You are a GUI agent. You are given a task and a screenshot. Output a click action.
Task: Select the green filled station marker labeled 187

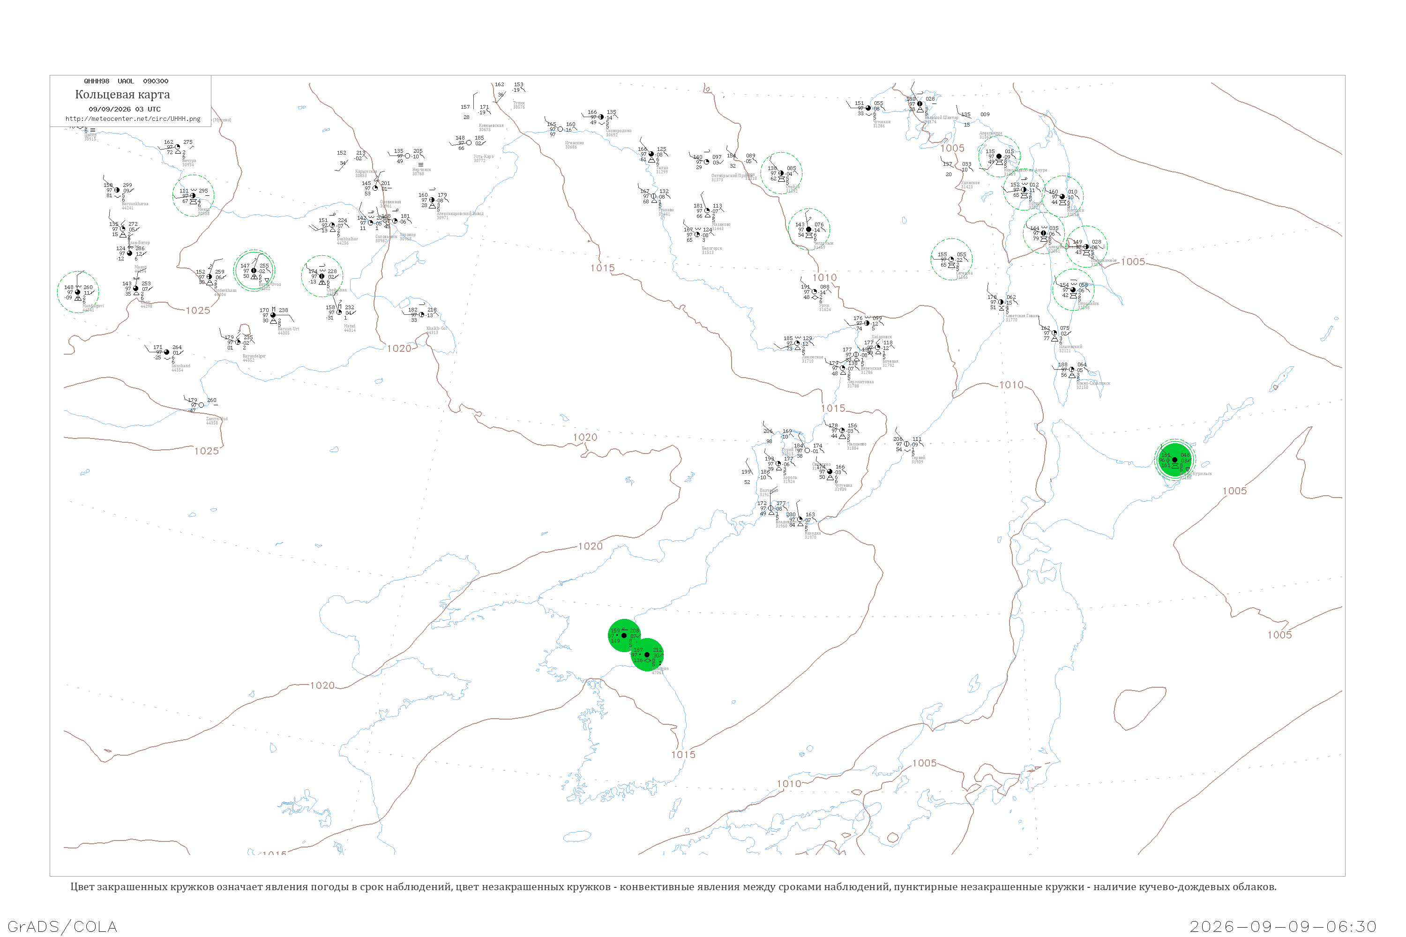[647, 655]
